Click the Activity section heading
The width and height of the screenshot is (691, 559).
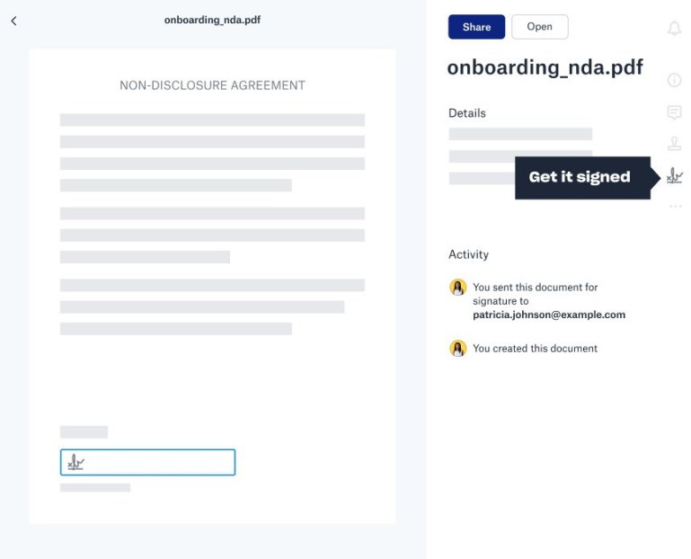(468, 255)
